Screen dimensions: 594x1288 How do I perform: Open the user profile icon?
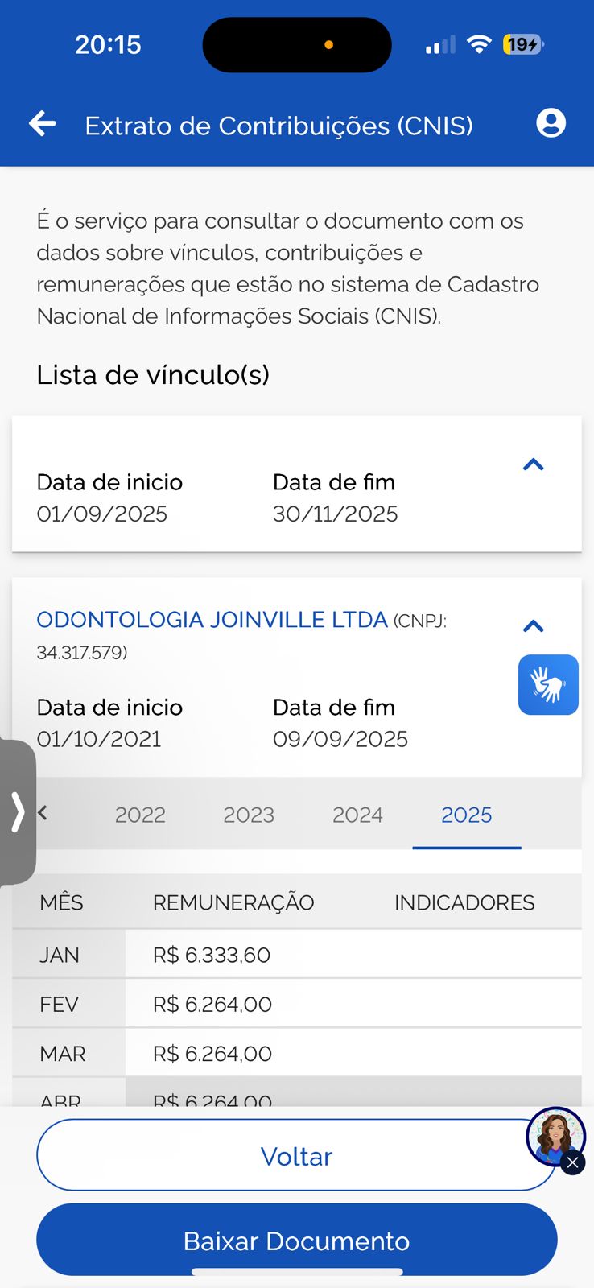coord(551,123)
